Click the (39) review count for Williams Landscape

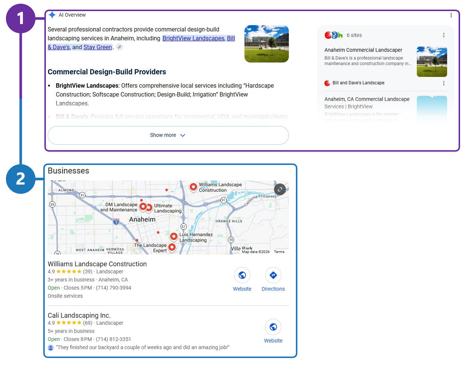(88, 271)
